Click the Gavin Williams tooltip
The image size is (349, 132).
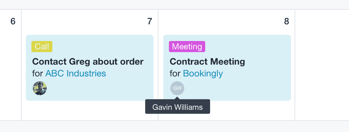tap(178, 107)
